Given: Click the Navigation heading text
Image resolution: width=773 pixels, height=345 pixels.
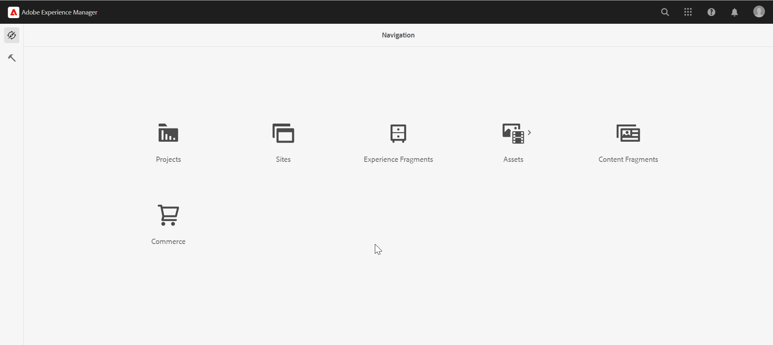Looking at the screenshot, I should coord(398,35).
